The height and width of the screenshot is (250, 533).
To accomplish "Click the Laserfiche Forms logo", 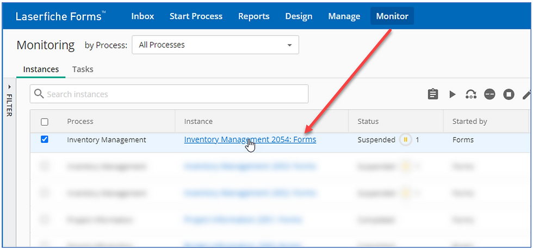I will [61, 16].
